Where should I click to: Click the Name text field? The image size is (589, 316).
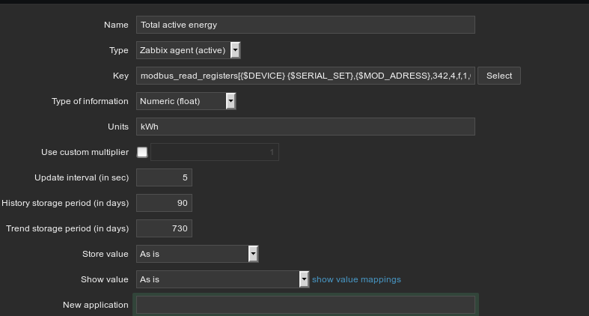pos(305,25)
